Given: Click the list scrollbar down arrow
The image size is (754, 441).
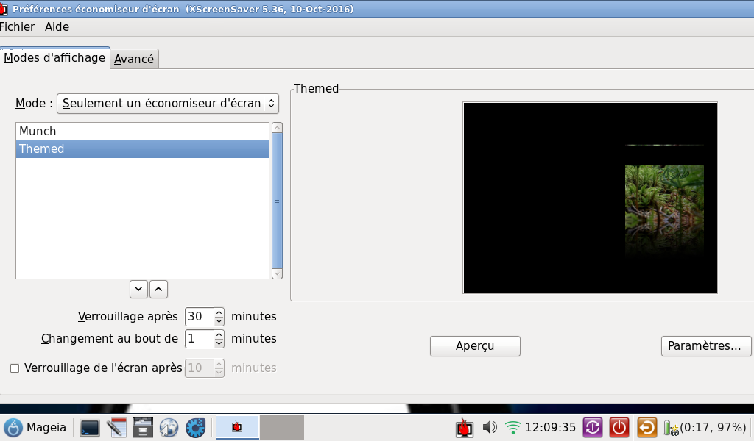Looking at the screenshot, I should pos(277,273).
